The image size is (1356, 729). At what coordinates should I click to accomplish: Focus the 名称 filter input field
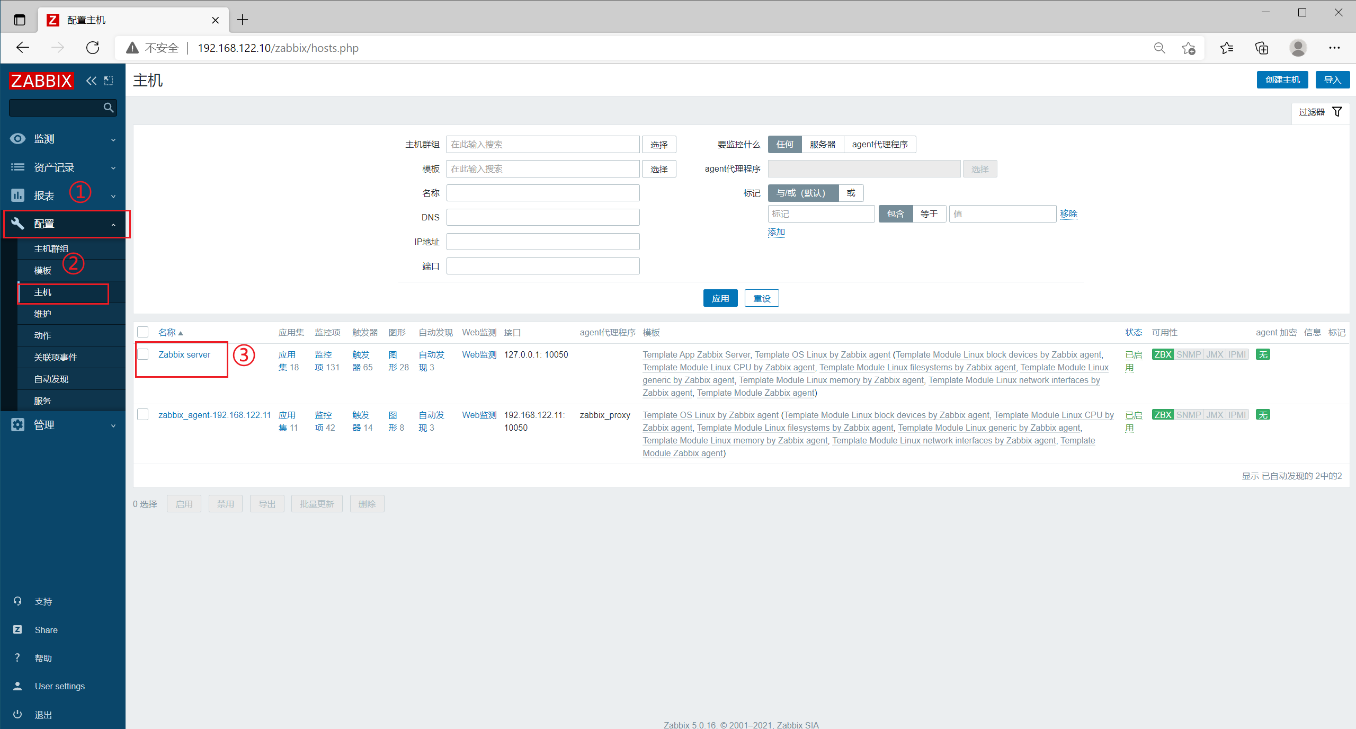click(x=543, y=193)
